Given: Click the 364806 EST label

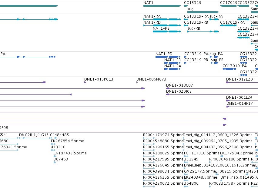Looking at the screenshot, I should 191,183.
